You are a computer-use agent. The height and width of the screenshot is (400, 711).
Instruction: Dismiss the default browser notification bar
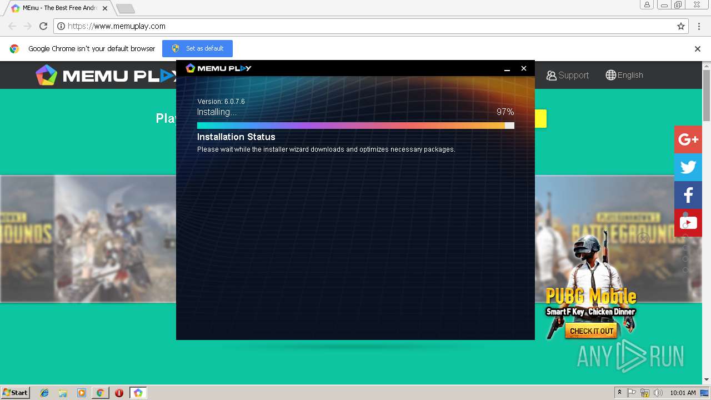(698, 49)
